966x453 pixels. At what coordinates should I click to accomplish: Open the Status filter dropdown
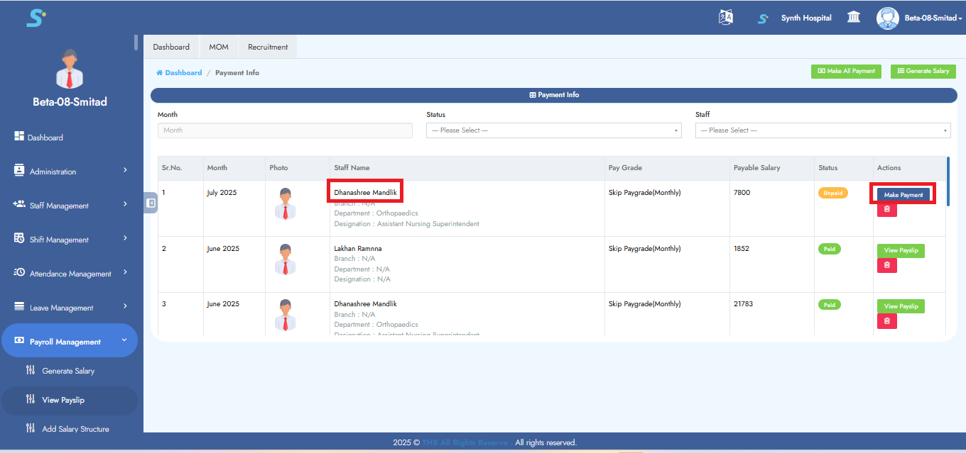click(x=553, y=130)
